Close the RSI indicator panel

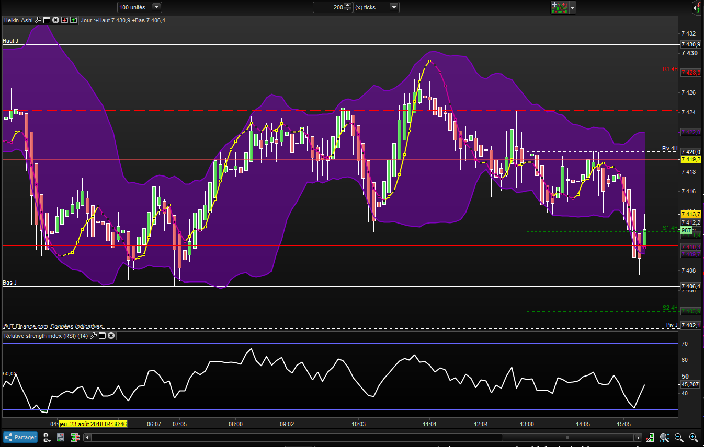111,336
